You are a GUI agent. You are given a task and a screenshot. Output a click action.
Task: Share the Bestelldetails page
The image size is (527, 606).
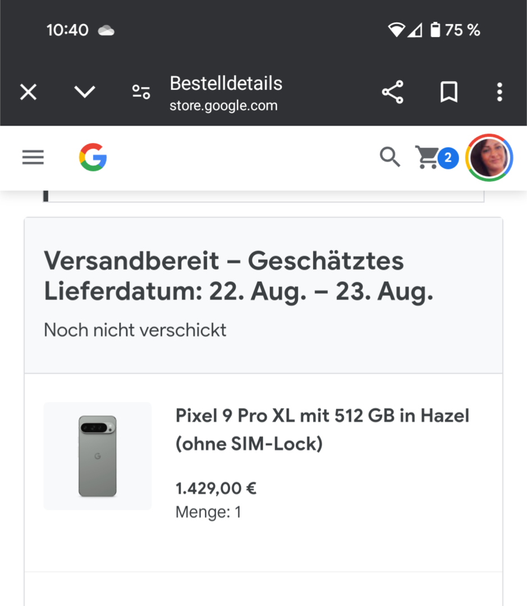tap(392, 92)
